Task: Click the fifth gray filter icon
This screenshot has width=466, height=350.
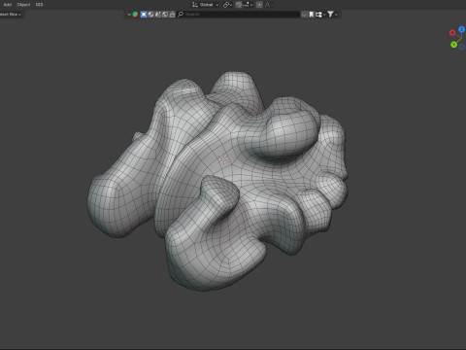Action: pos(172,15)
